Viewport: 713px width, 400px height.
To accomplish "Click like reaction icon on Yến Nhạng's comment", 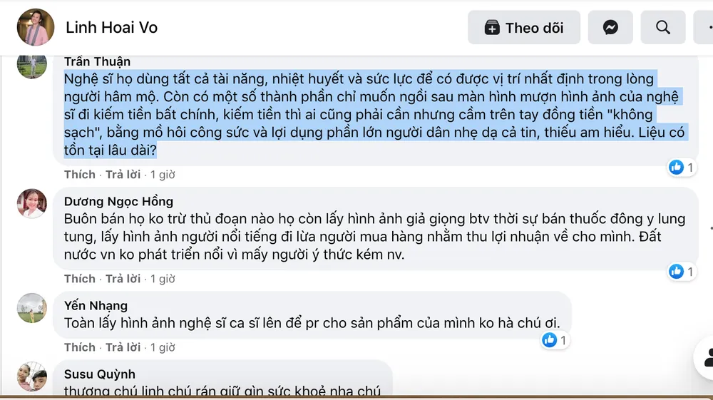I will tap(549, 340).
